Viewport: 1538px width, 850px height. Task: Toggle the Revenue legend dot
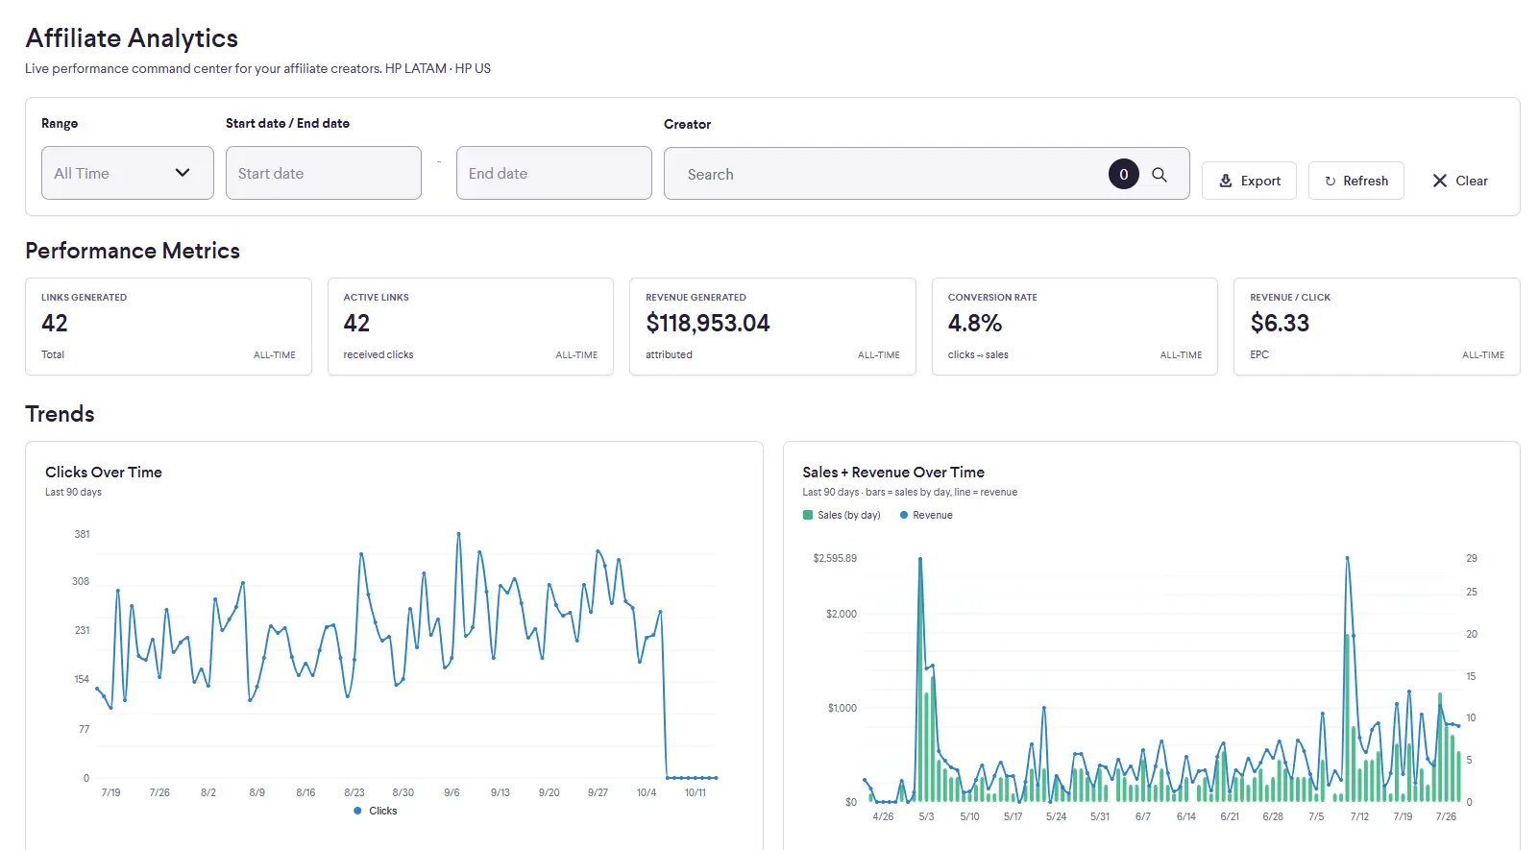tap(904, 515)
